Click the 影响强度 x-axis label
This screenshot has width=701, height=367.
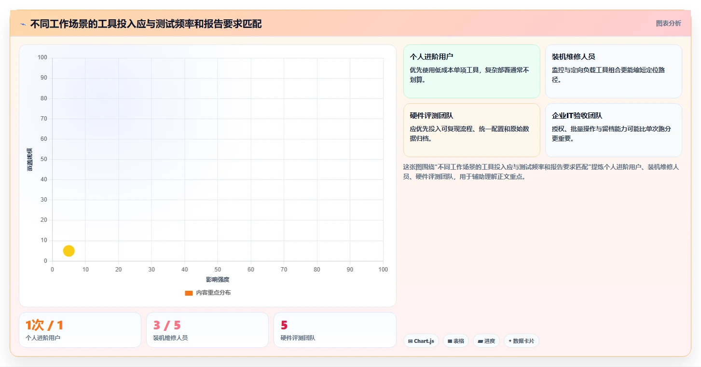coord(218,280)
